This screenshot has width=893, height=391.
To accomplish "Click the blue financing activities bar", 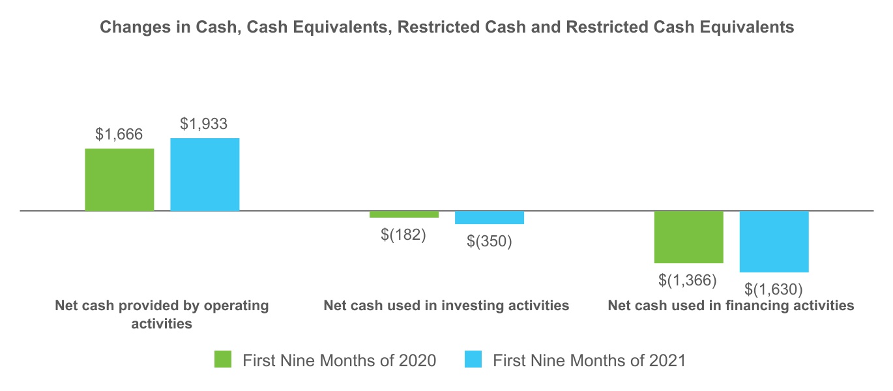I will (x=774, y=241).
